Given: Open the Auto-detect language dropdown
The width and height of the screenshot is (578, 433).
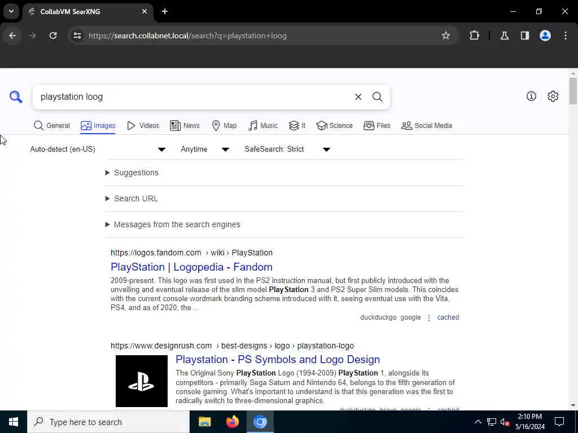Looking at the screenshot, I should (98, 149).
